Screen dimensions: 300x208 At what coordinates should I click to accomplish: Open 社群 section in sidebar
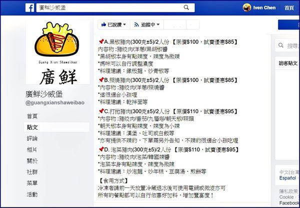32,172
